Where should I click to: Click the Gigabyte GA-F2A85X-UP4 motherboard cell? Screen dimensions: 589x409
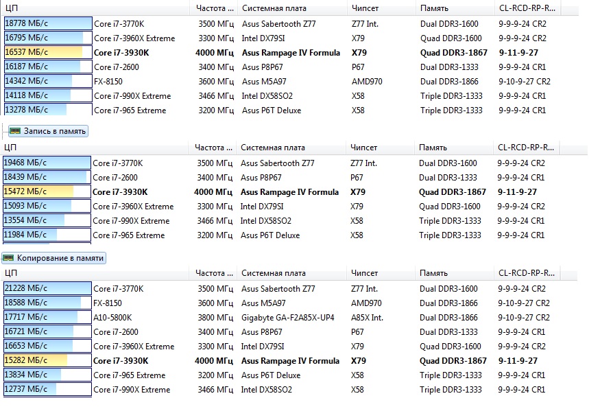tap(288, 318)
